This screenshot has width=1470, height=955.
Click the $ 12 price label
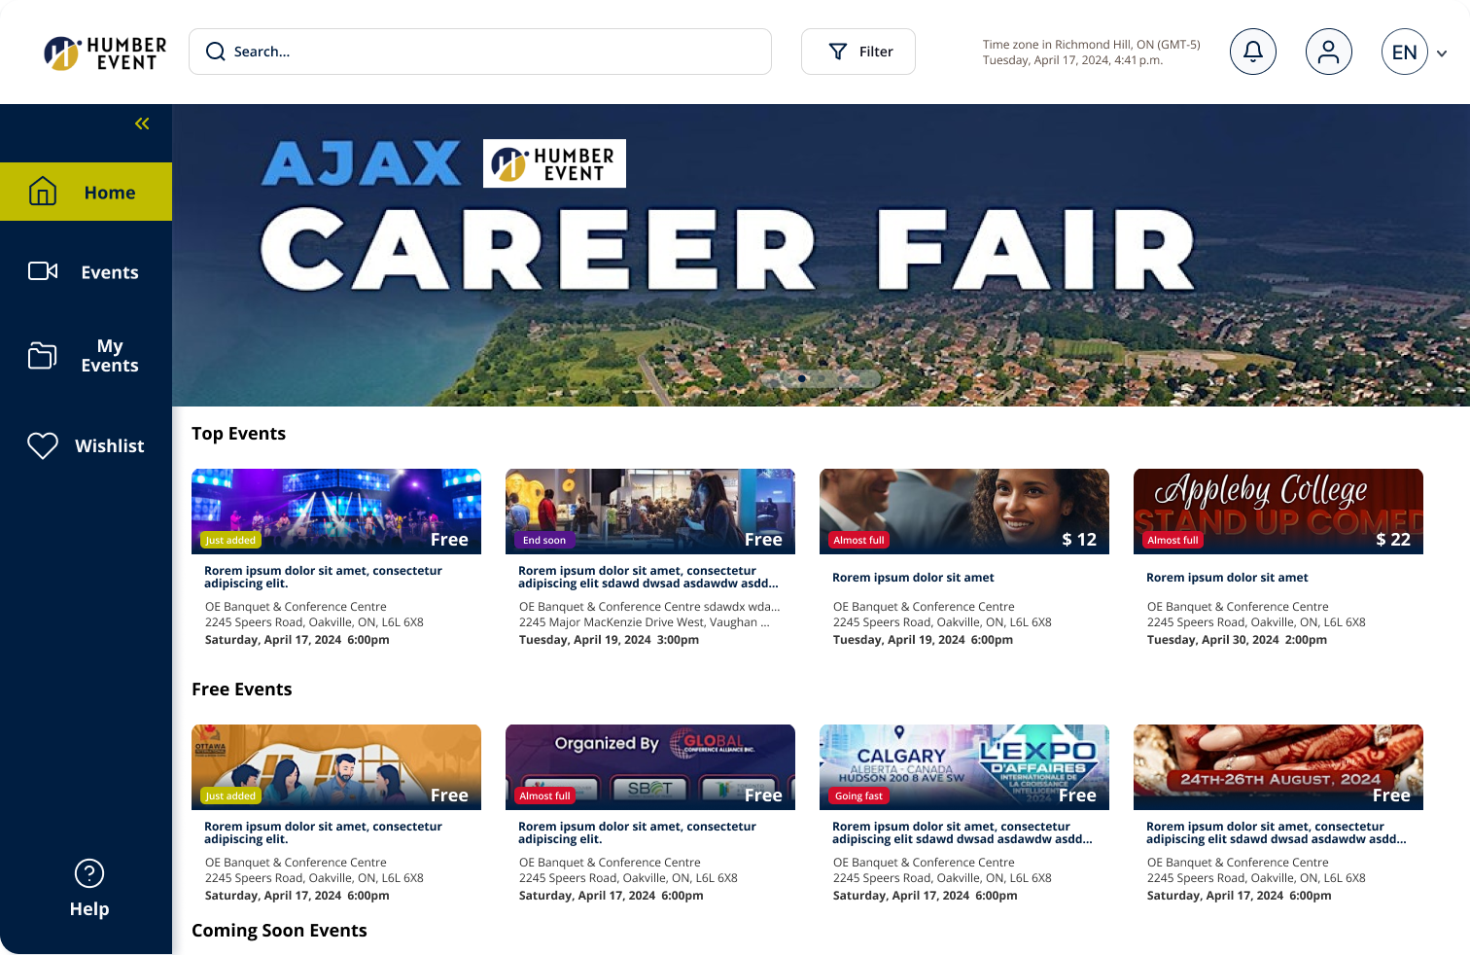point(1079,540)
